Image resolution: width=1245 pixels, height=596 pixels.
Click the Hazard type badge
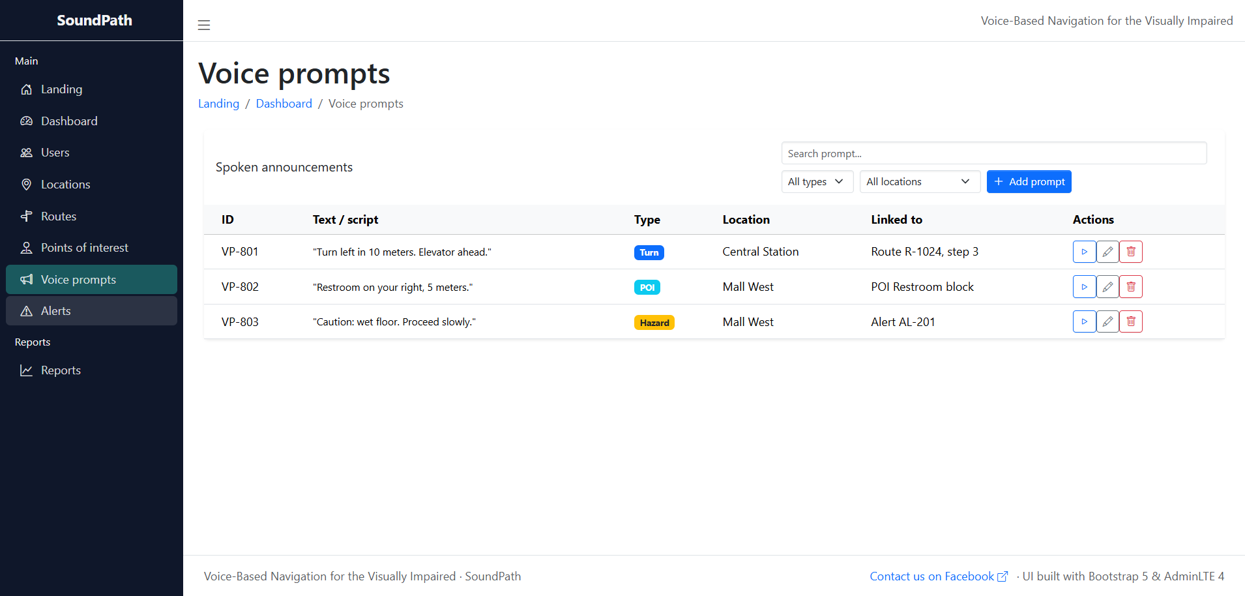click(x=654, y=323)
